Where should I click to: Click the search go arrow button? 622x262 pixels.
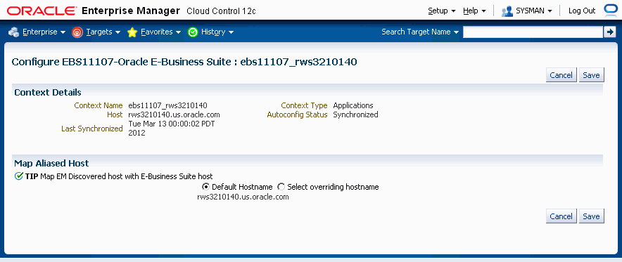pyautogui.click(x=609, y=32)
